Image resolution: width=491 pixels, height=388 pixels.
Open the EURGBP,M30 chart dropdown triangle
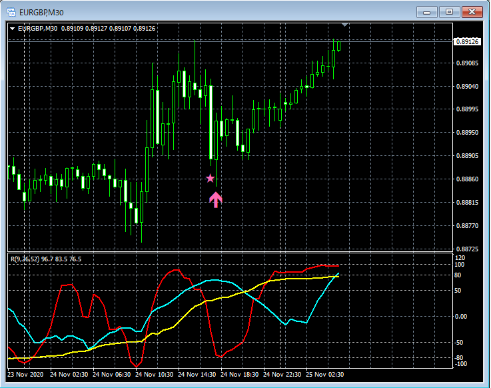click(12, 28)
